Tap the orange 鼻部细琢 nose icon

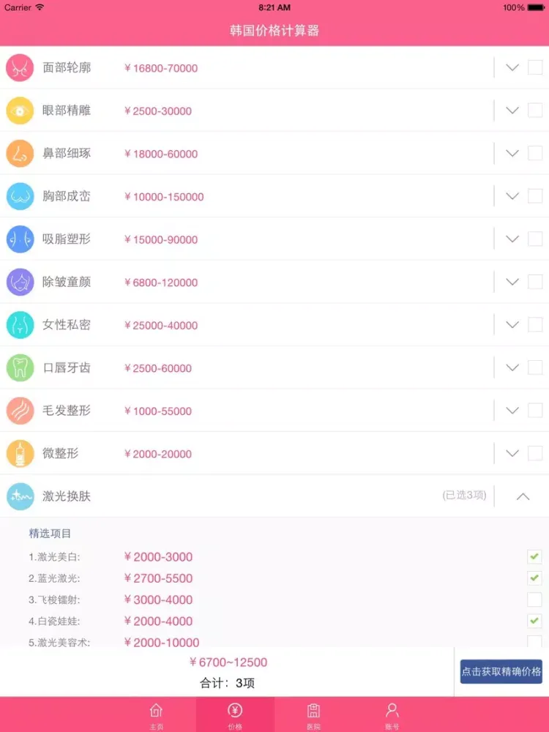(20, 154)
